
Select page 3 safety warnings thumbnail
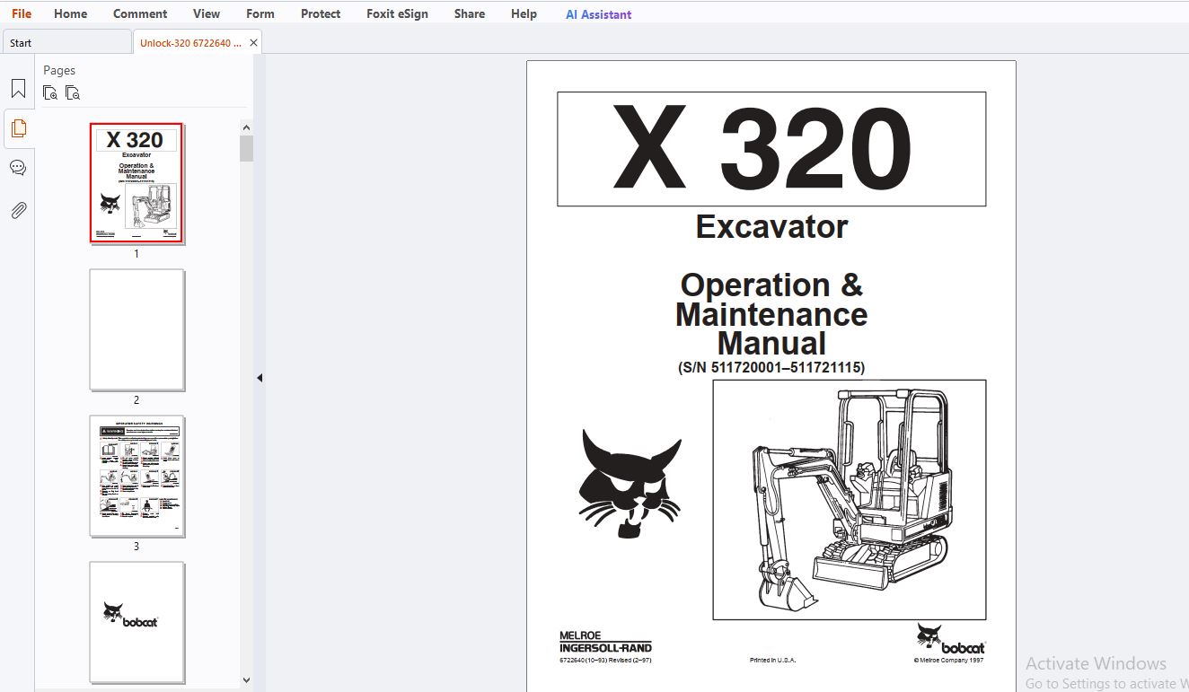coord(137,476)
